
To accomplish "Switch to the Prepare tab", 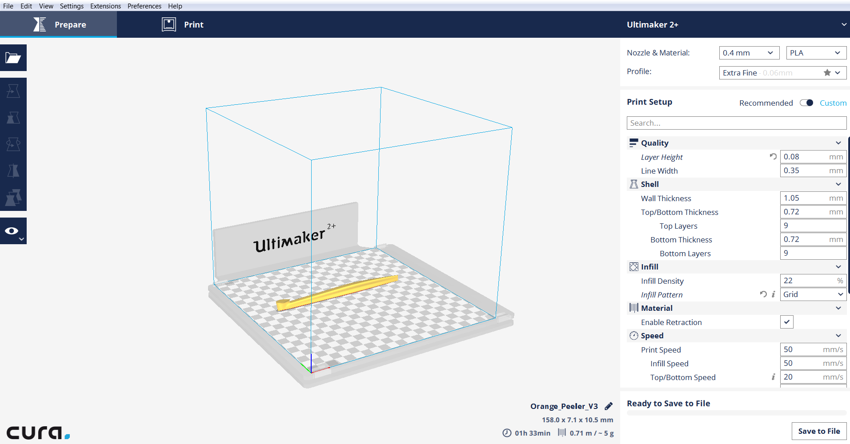I will click(x=58, y=24).
